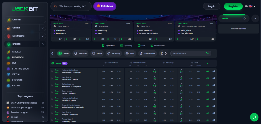Viewport: 261px width, 124px height.
Task: Favorite the Heerenveen - Groningen match star
Action: coord(52,71)
